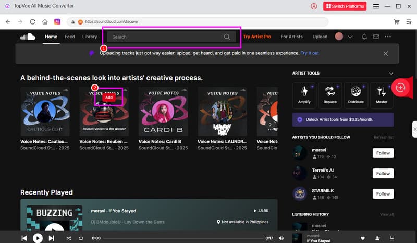Screen dimensions: 417x243
Task: Open moravi's profile in the follow list
Action: 319,150
